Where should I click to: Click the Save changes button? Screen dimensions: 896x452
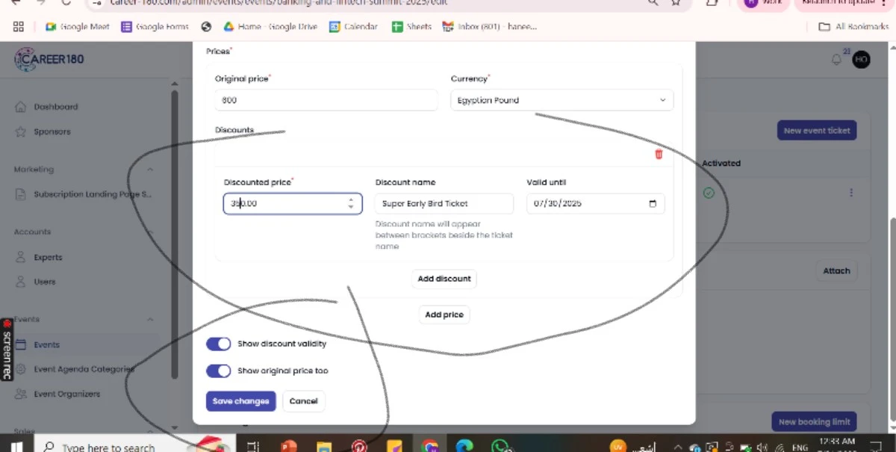point(240,401)
